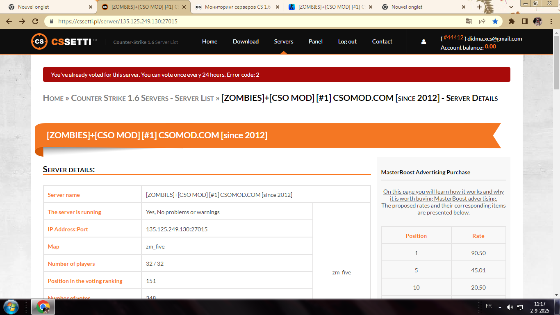
Task: Reload the page with the refresh icon
Action: pos(35,21)
